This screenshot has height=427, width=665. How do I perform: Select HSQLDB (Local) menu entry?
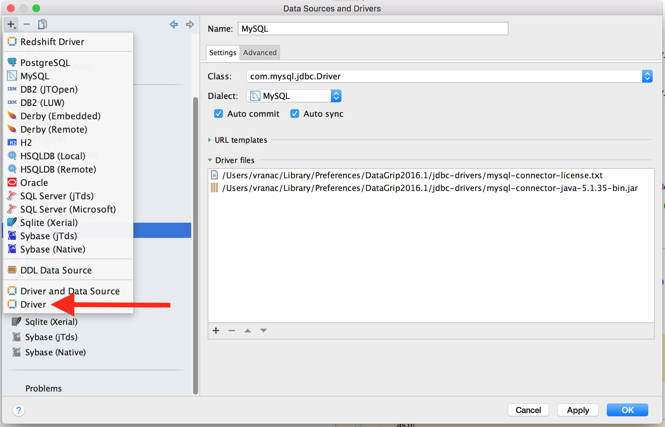[68, 156]
